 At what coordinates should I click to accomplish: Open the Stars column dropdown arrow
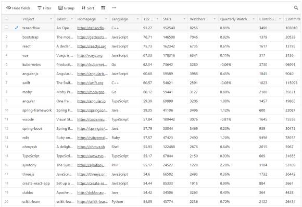coord(184,19)
